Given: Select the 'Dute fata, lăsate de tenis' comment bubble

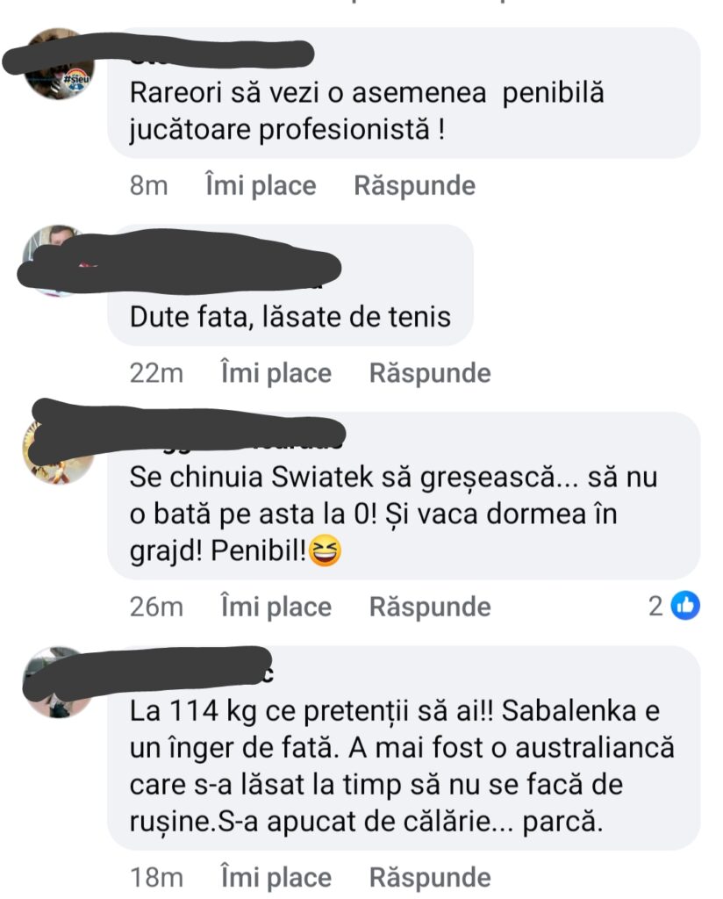Looking at the screenshot, I should (290, 285).
